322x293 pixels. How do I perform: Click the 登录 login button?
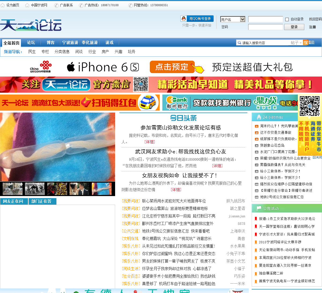point(294,27)
